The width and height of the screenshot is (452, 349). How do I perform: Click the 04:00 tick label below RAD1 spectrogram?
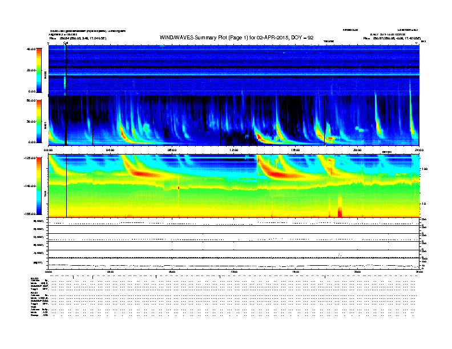tap(110, 150)
